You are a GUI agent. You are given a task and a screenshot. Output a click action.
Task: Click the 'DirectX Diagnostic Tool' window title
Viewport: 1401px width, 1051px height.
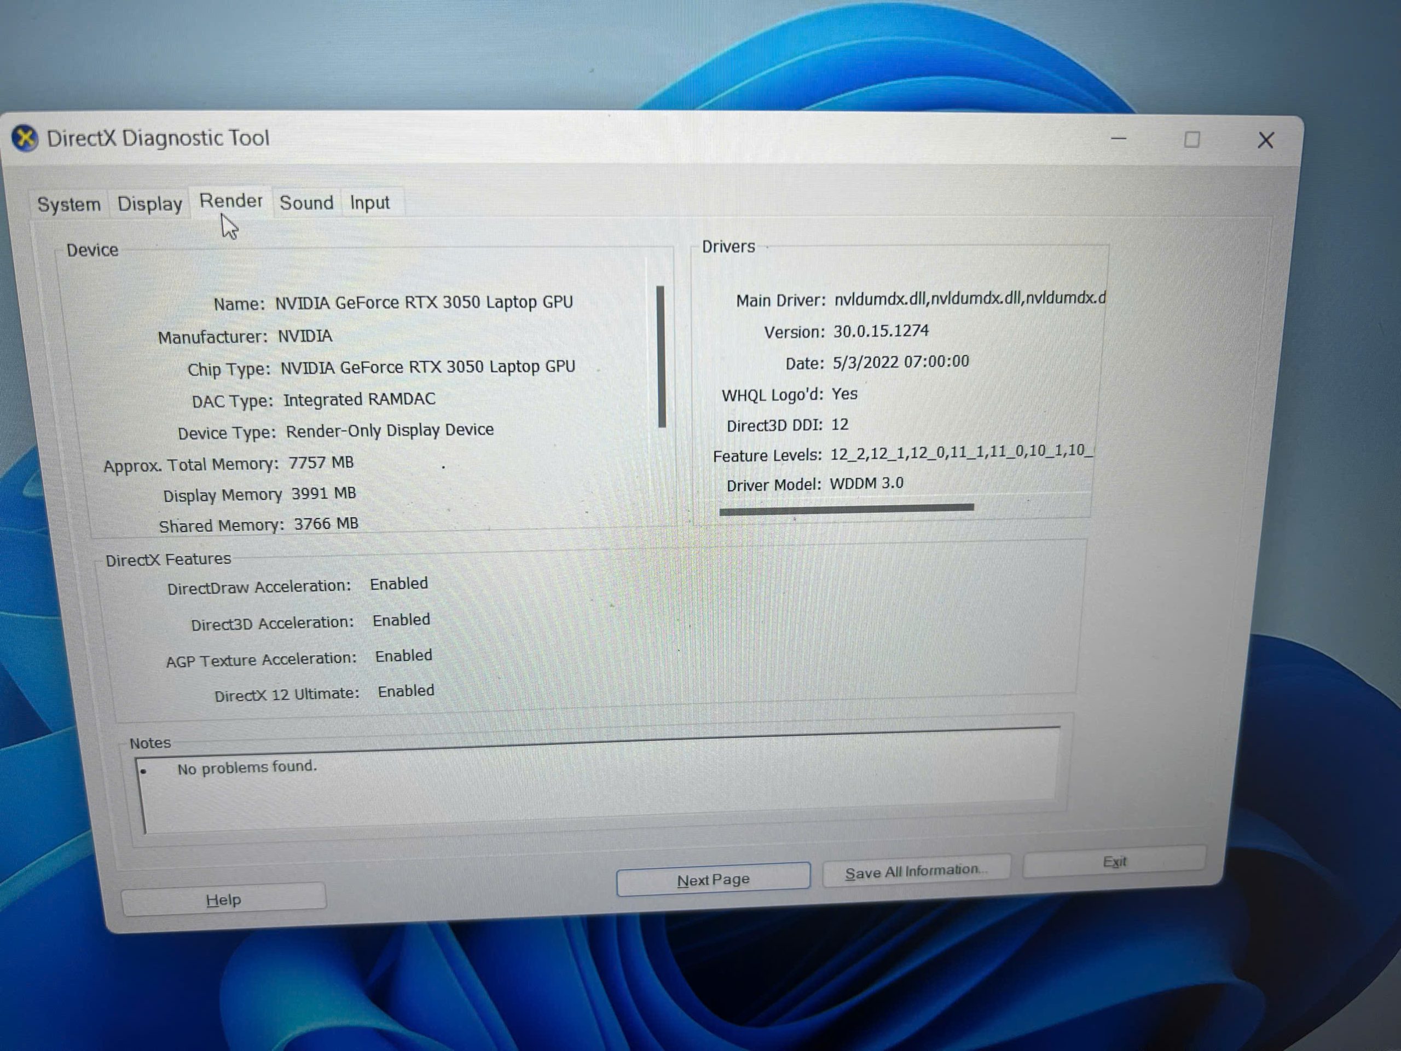click(158, 137)
